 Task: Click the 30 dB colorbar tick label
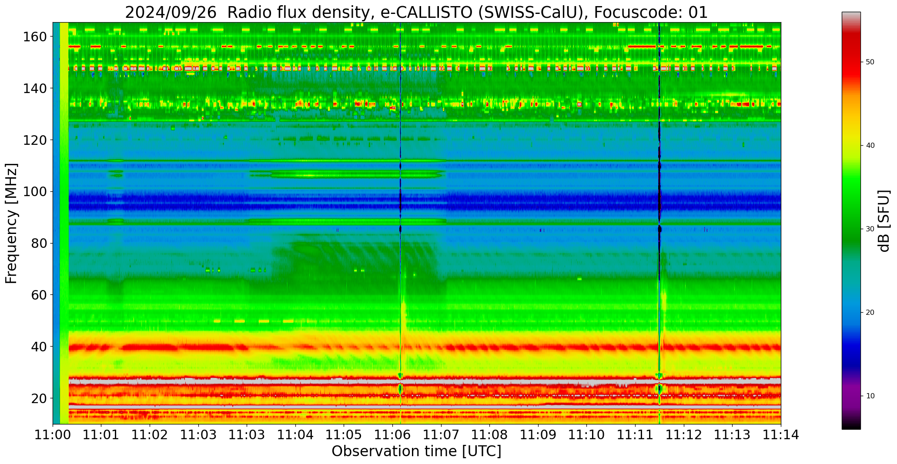tap(870, 229)
